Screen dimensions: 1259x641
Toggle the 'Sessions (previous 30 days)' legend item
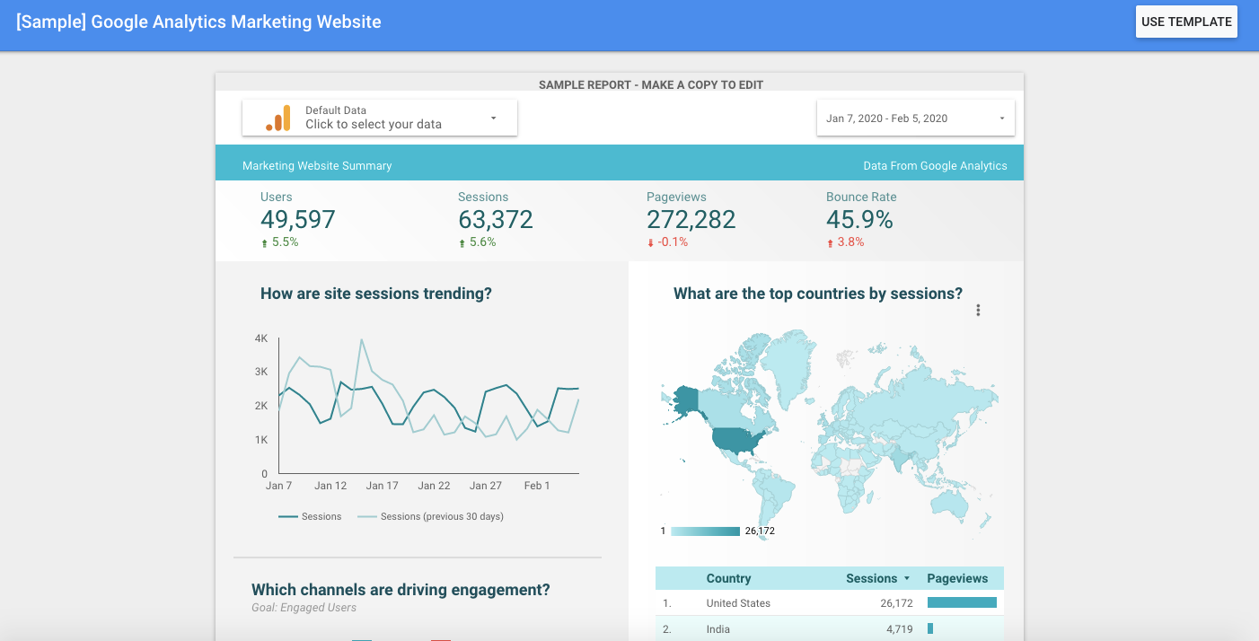[x=430, y=516]
